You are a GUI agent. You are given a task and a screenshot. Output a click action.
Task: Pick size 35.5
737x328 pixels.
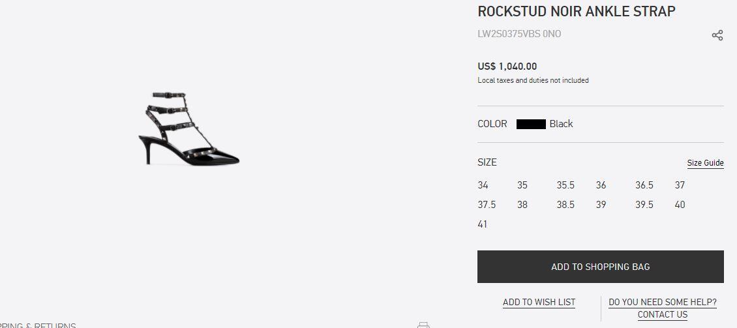565,185
